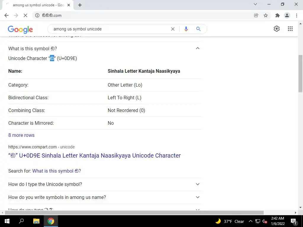The width and height of the screenshot is (303, 227).
Task: Open the taskbar clock showing 2:42 AM
Action: (278, 221)
